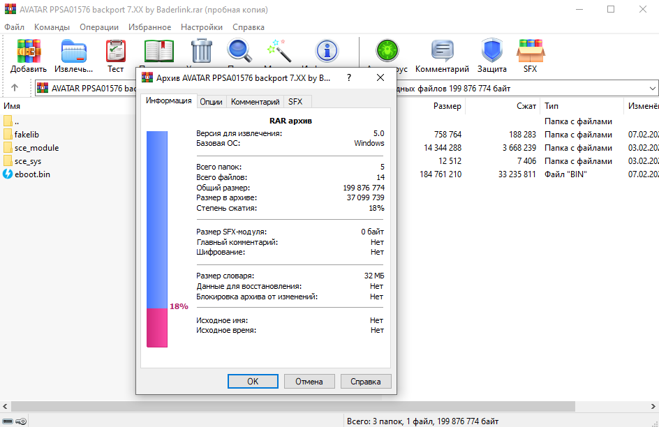Click the eboot.bin file icon
The image size is (659, 427).
[8, 174]
